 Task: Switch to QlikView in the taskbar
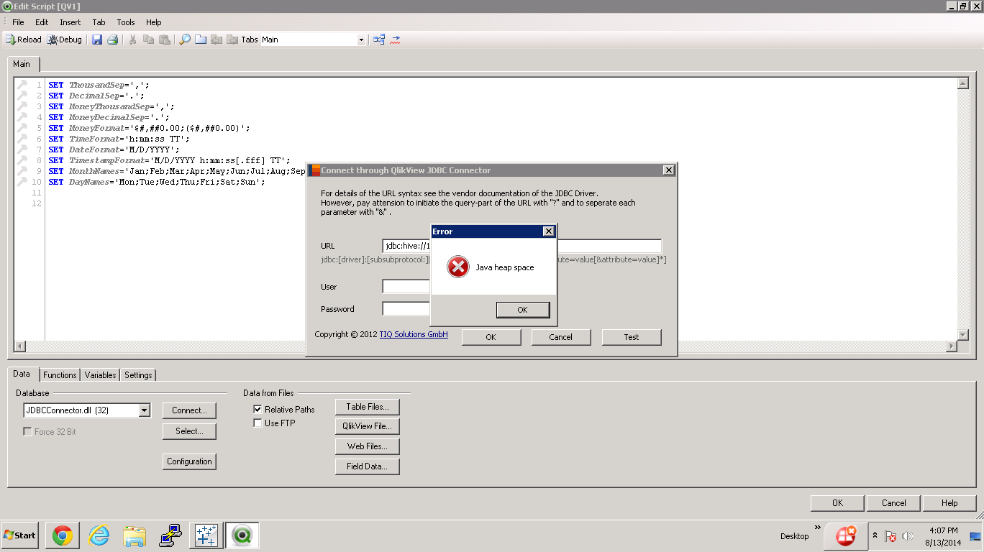[x=242, y=535]
